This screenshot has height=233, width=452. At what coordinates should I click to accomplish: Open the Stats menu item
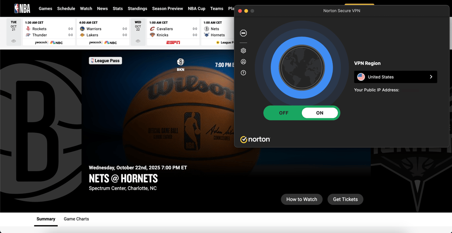click(117, 8)
